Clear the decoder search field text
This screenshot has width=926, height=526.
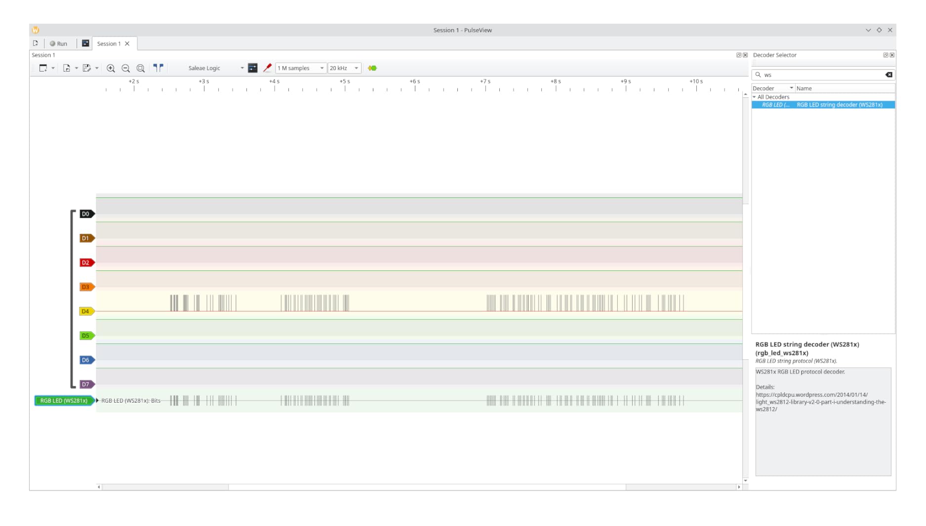coord(888,75)
